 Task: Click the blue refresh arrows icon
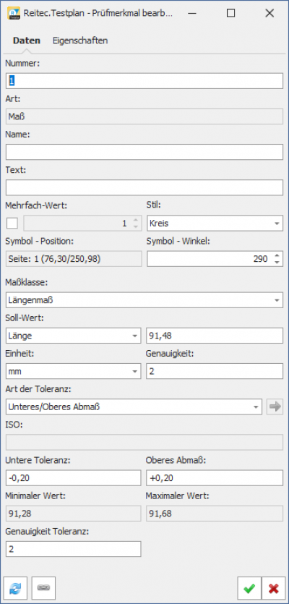(15, 588)
